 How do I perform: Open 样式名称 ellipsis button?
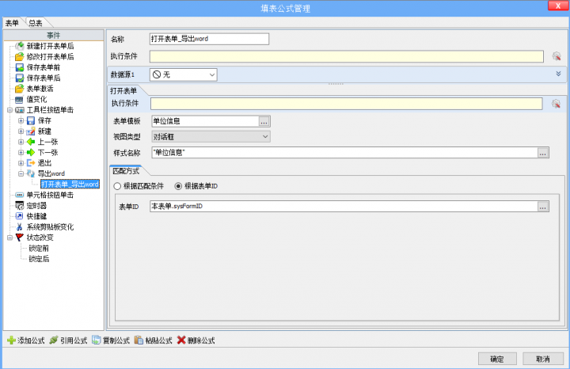(x=543, y=153)
